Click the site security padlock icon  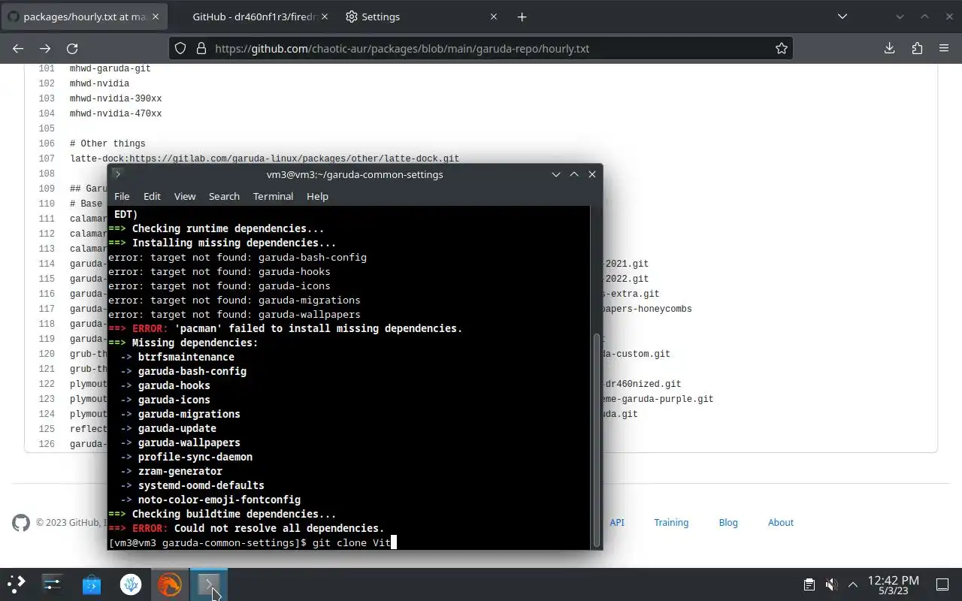(201, 48)
